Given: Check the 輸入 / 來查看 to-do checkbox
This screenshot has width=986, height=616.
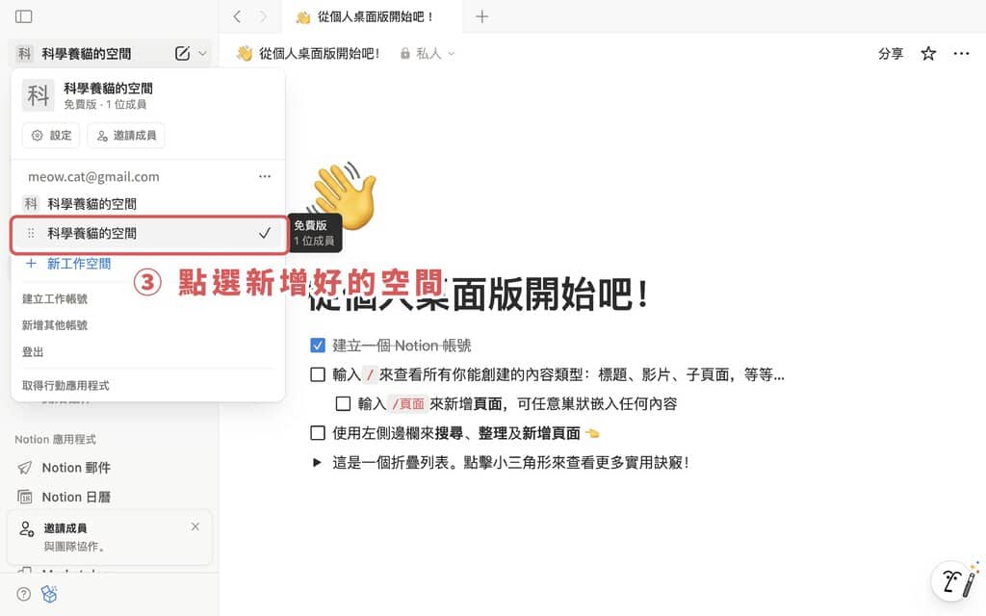Looking at the screenshot, I should coord(318,375).
